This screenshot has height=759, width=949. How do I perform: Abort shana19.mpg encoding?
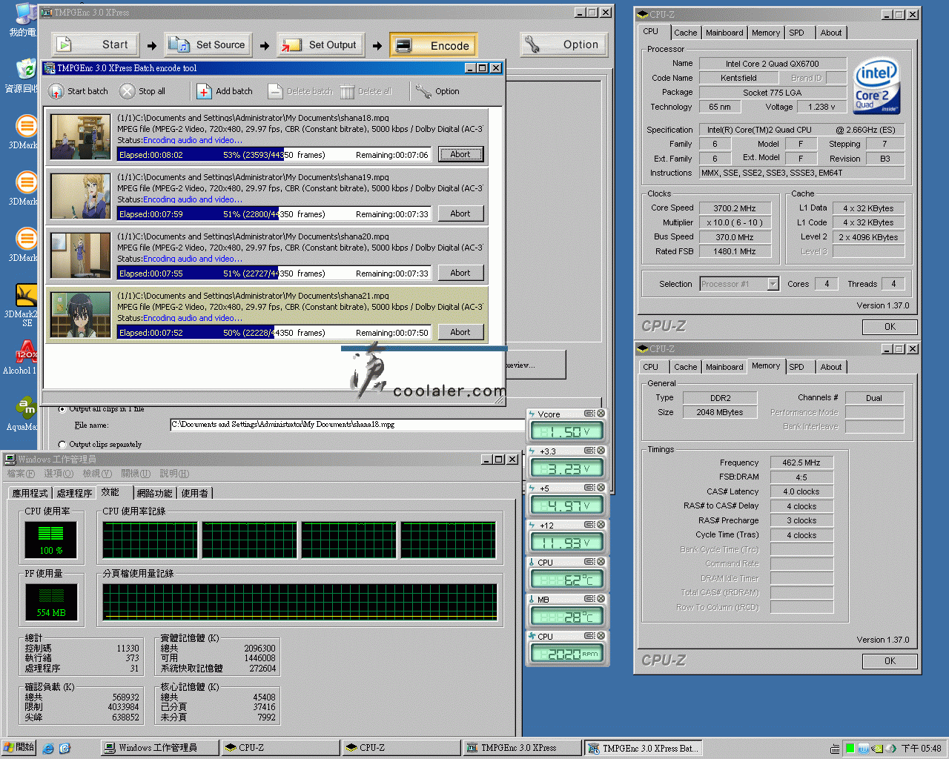460,213
